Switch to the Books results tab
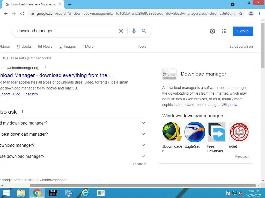 pyautogui.click(x=24, y=47)
